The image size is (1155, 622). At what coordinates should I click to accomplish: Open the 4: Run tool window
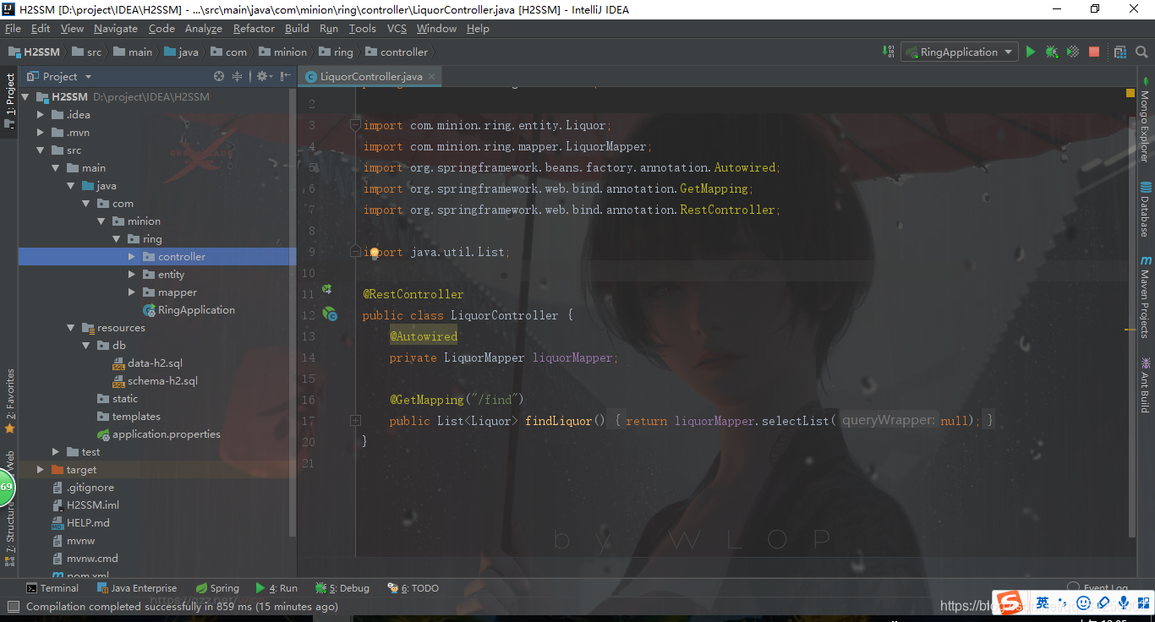click(276, 588)
